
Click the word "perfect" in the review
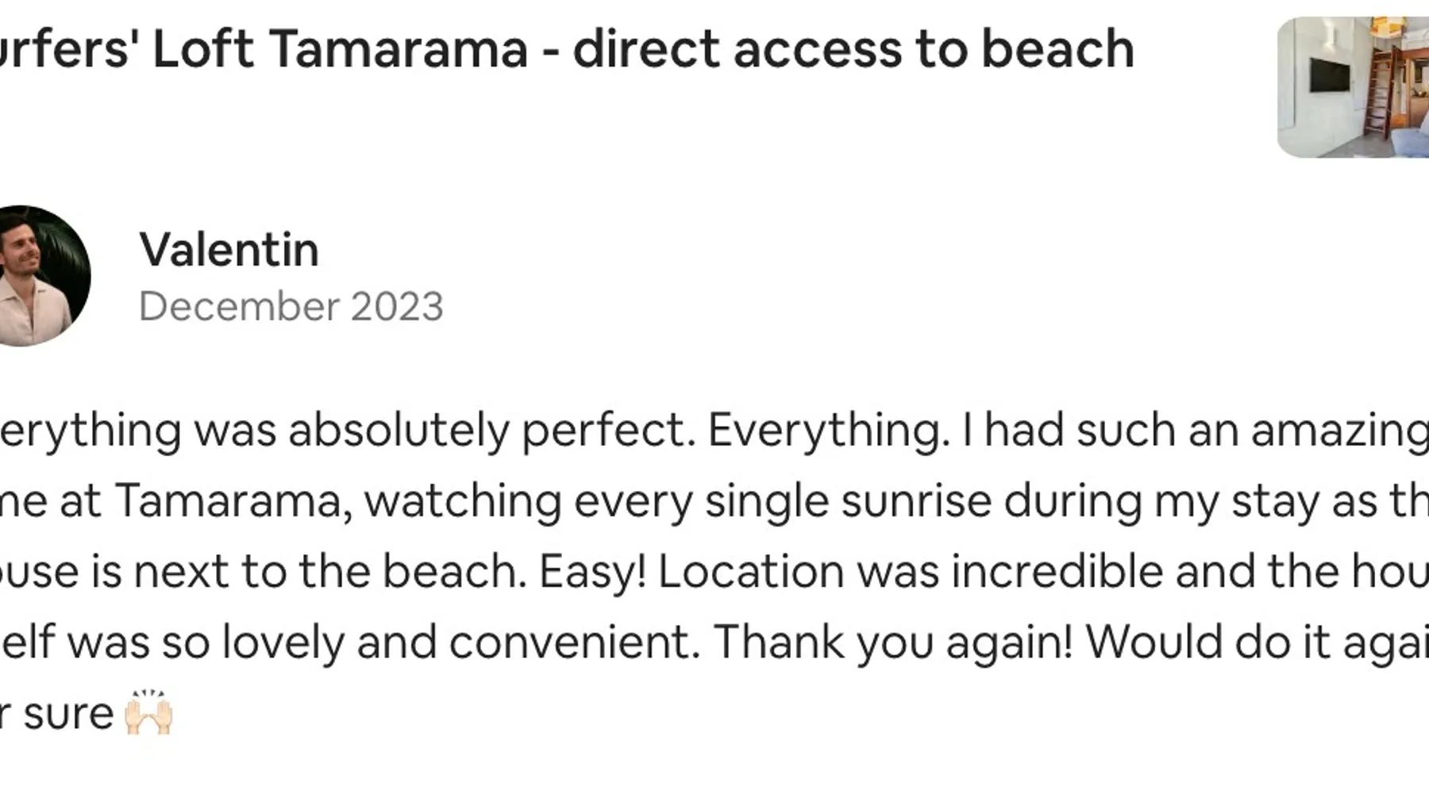(x=607, y=431)
